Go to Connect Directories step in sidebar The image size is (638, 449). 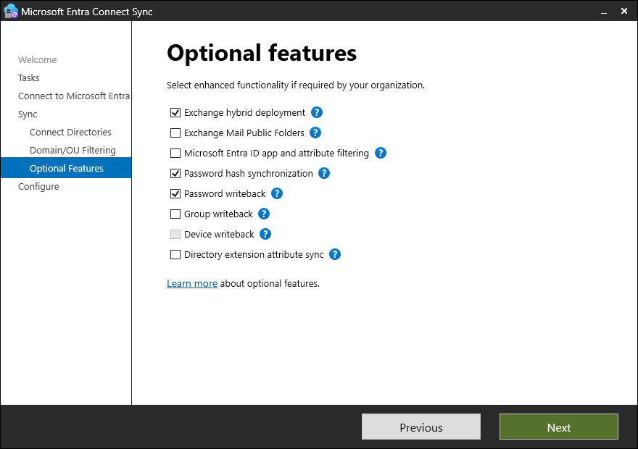click(70, 133)
